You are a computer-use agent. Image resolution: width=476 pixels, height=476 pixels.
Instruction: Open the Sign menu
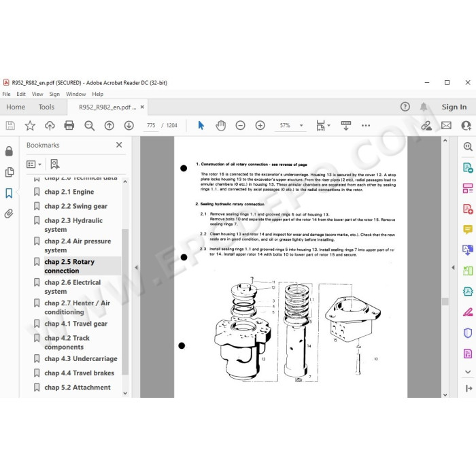pos(54,94)
